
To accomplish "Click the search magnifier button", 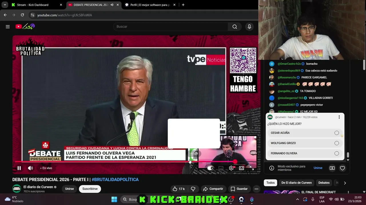I will [x=235, y=26].
